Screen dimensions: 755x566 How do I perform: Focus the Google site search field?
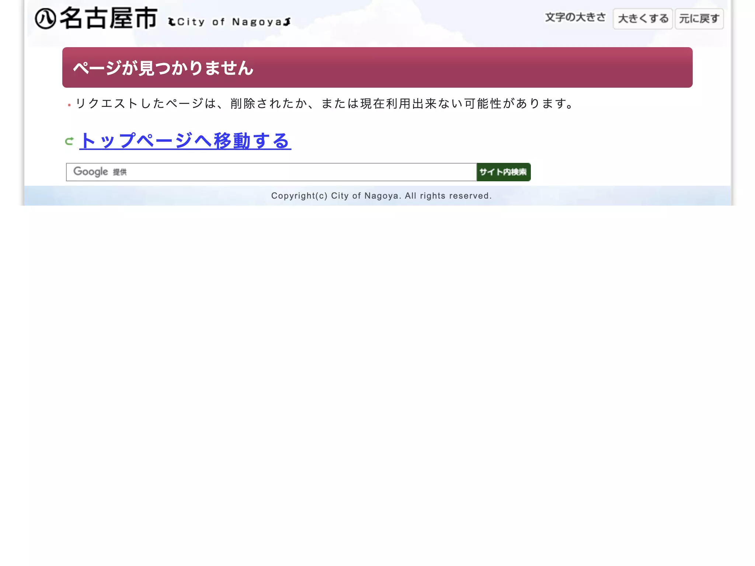271,172
